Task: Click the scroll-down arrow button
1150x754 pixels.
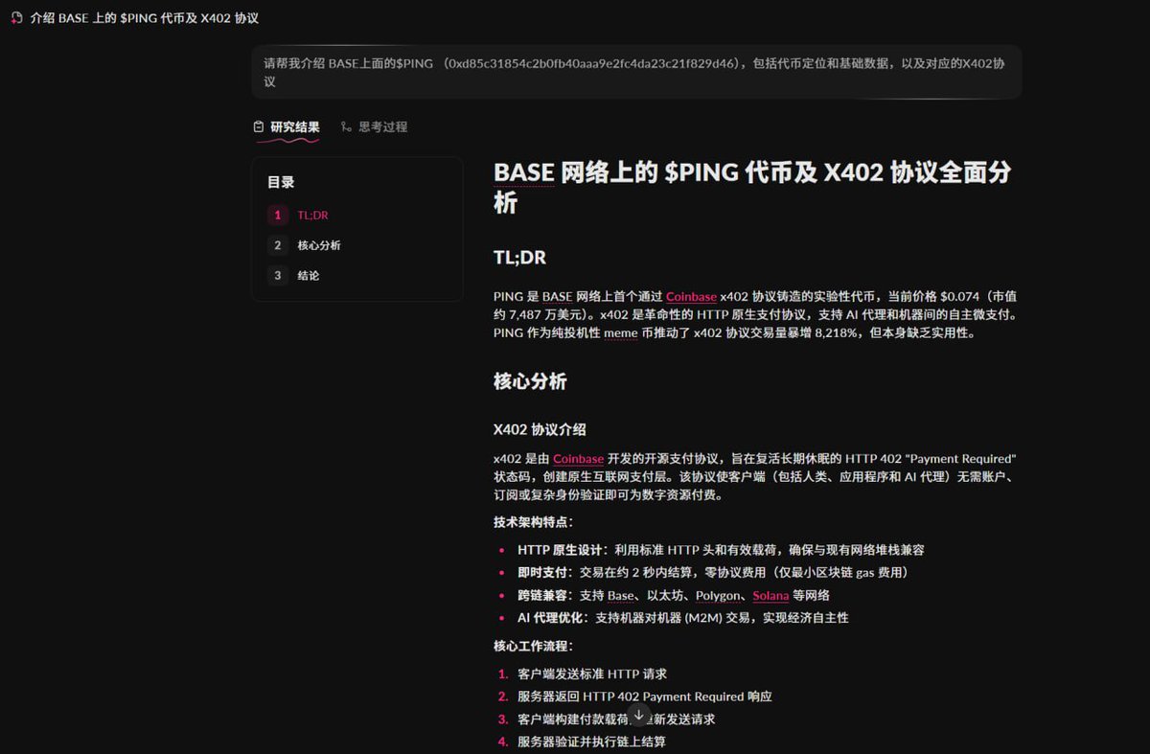Action: click(639, 715)
